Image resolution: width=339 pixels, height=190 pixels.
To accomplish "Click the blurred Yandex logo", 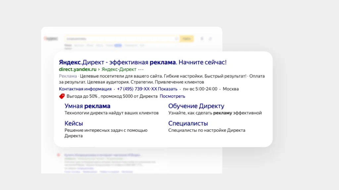I will tap(51, 39).
